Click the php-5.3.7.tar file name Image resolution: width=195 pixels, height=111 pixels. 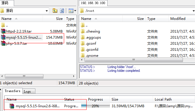(17, 44)
